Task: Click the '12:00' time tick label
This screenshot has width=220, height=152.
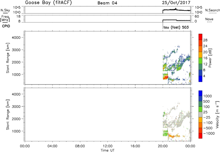Action: (x=108, y=146)
